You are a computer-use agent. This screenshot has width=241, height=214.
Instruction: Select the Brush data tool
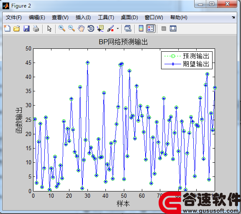click(x=110, y=28)
